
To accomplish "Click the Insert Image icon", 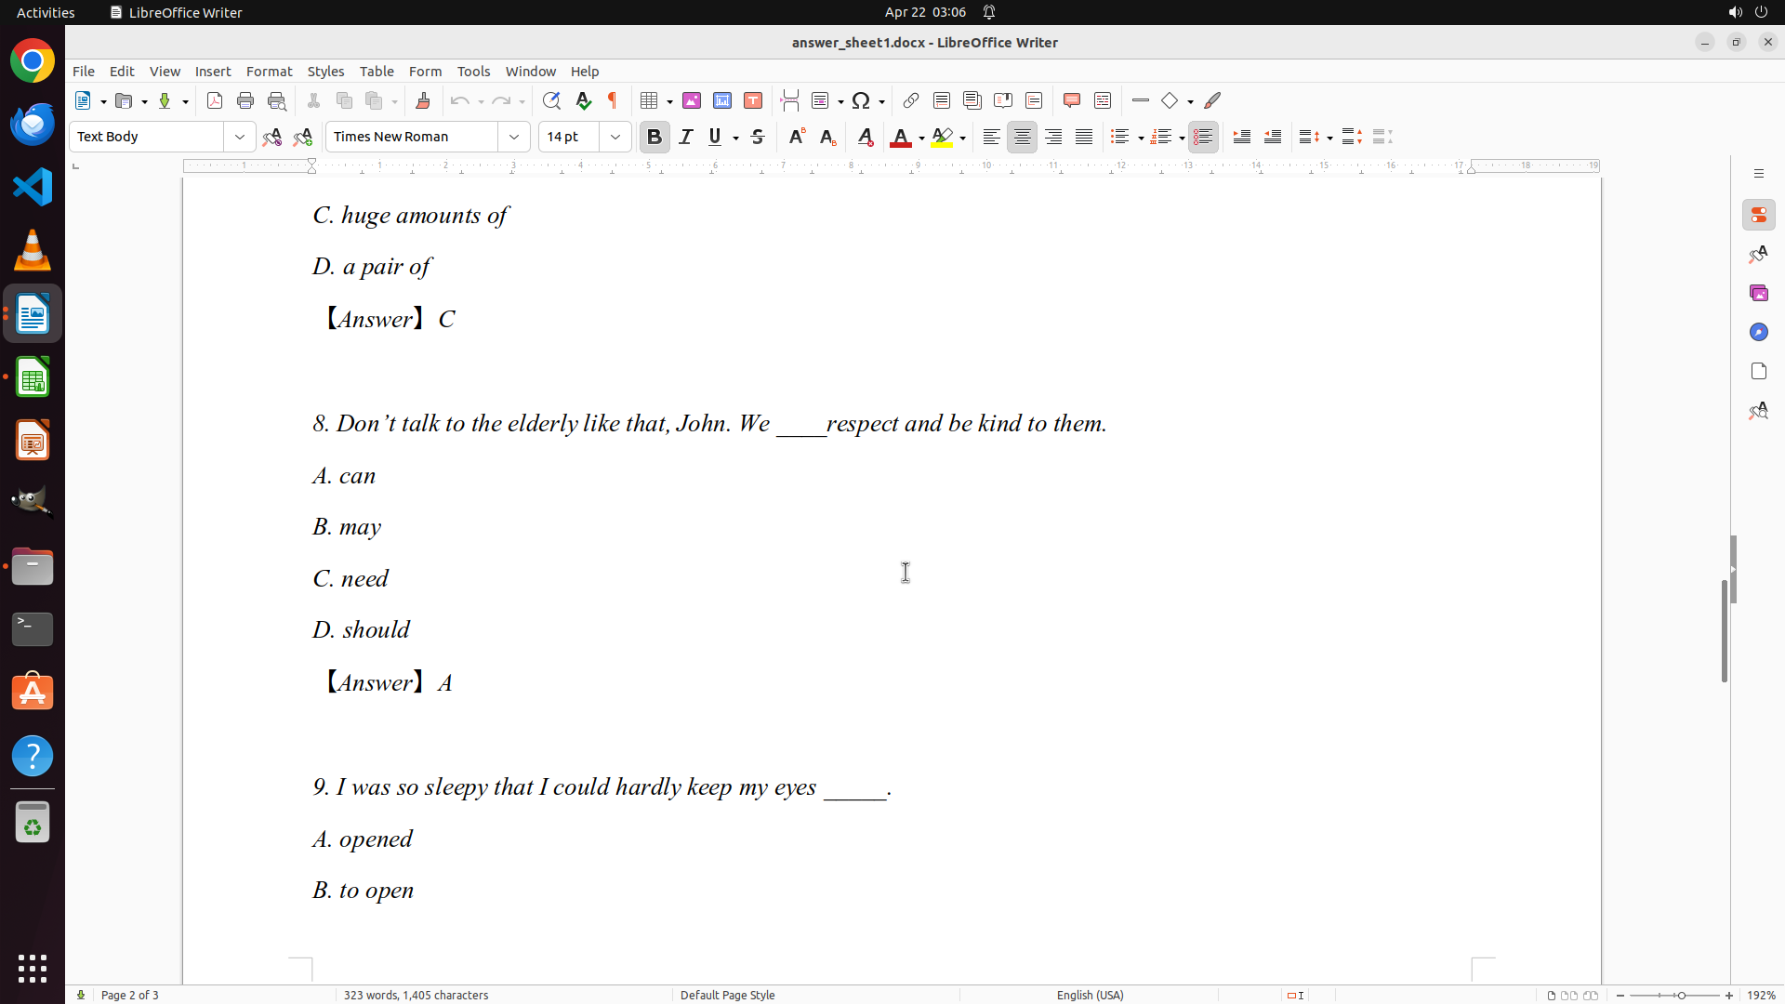I will tap(692, 100).
